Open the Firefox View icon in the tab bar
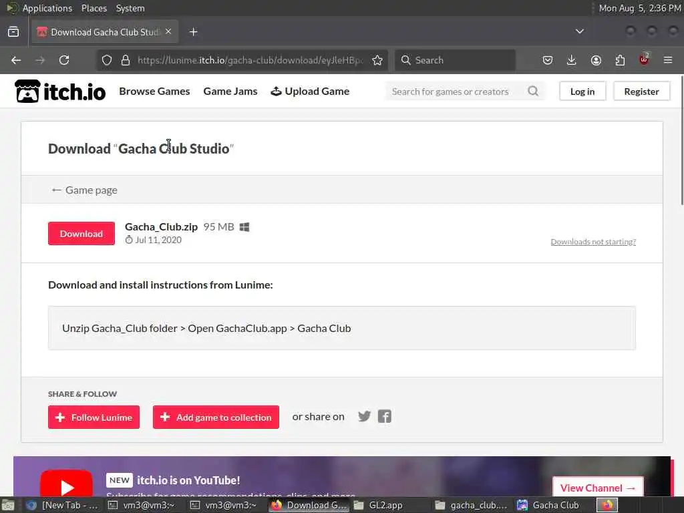 pos(13,32)
